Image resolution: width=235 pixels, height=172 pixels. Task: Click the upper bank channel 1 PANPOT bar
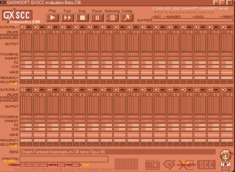[x=26, y=58]
